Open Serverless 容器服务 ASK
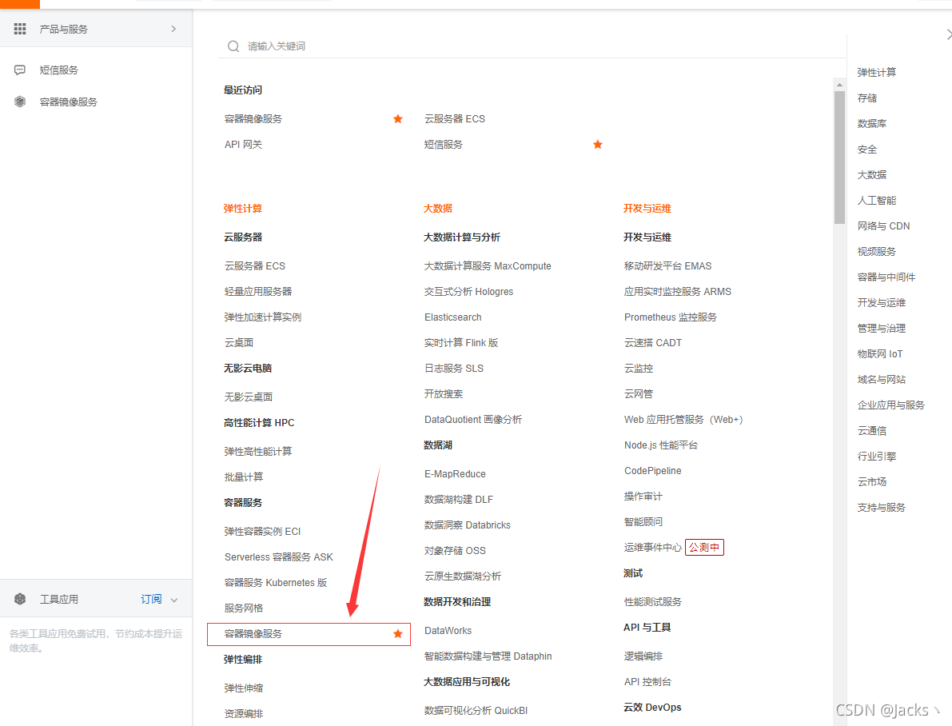 pos(279,556)
